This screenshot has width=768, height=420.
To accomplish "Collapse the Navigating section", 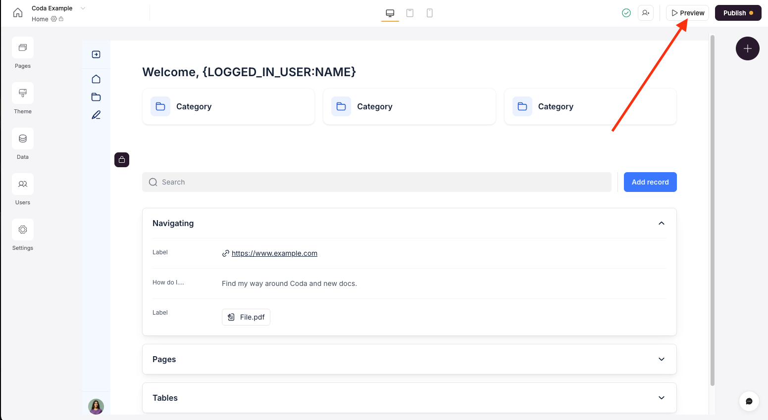I will point(662,223).
